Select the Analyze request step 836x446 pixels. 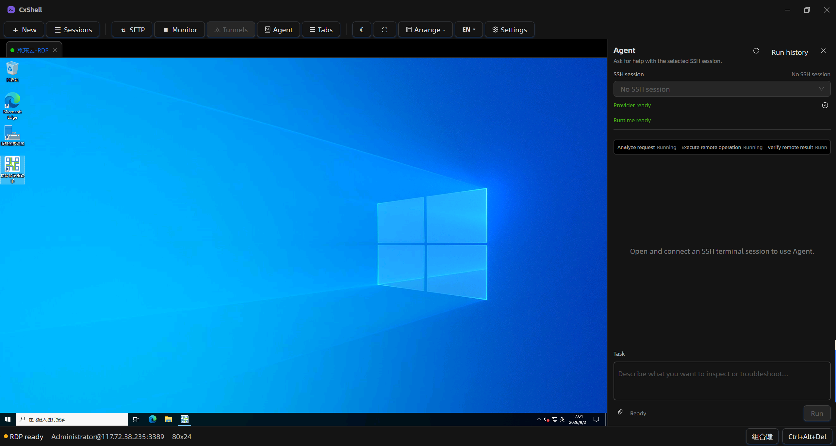(647, 147)
